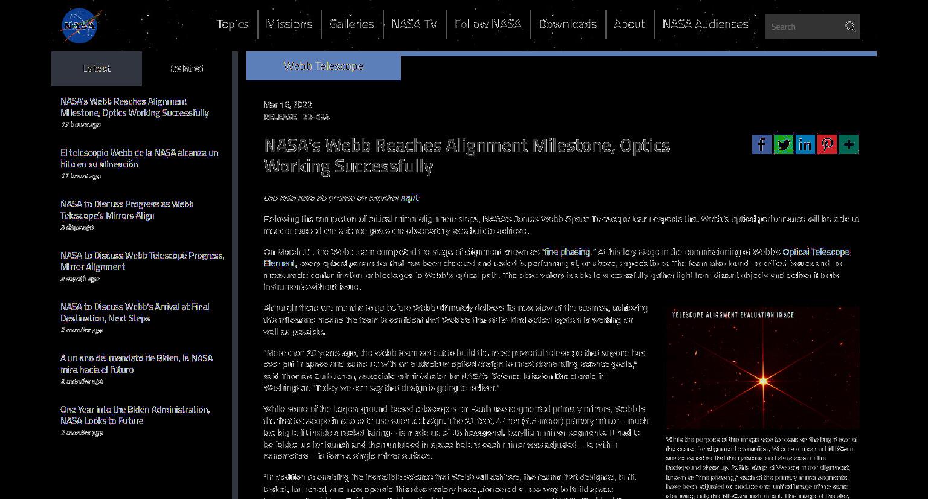Share article on Facebook
Viewport: 928px width, 499px height.
tap(762, 144)
